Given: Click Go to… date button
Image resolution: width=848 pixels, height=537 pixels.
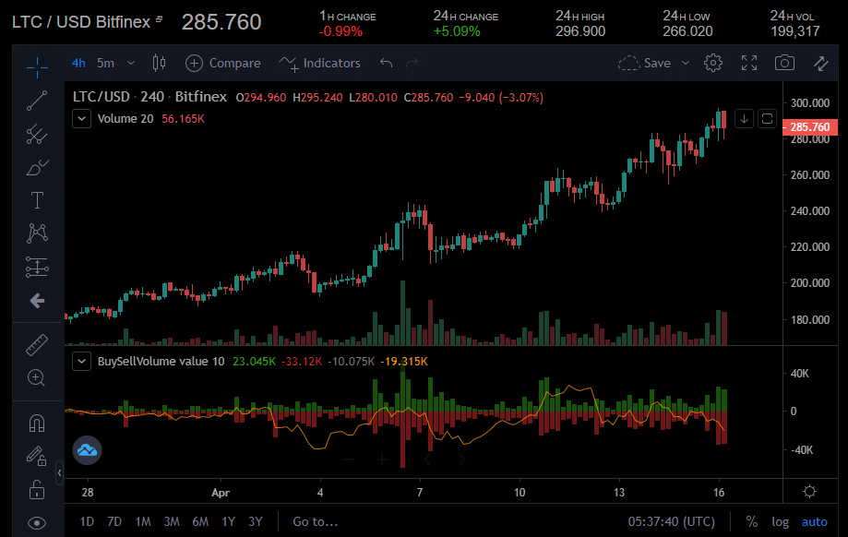Looking at the screenshot, I should (x=316, y=521).
